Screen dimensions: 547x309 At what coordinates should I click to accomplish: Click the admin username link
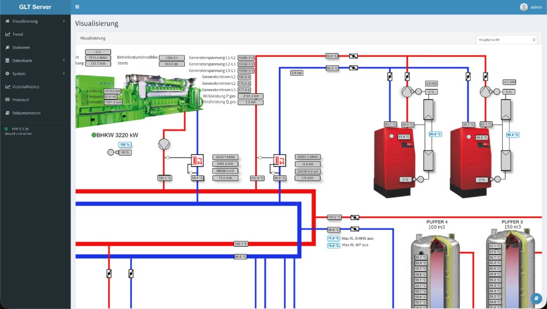(x=536, y=7)
